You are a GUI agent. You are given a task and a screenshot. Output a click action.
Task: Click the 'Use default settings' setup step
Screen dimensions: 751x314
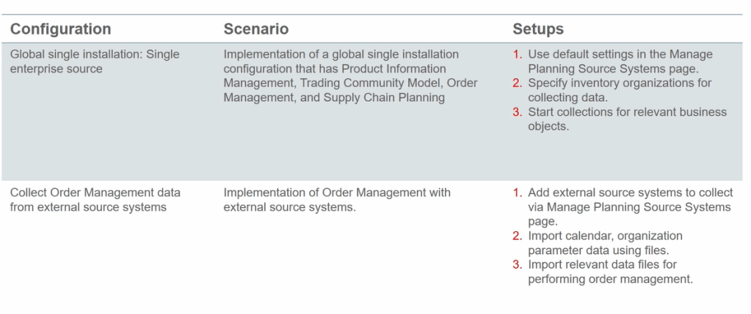click(620, 61)
